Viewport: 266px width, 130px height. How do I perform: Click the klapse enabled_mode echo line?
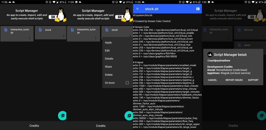[x=165, y=65]
